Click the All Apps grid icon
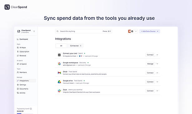 (x=18, y=47)
